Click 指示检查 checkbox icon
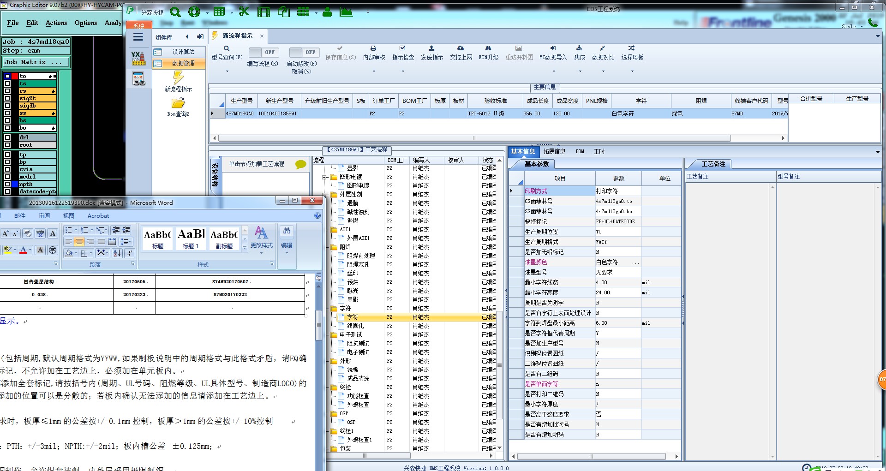This screenshot has height=471, width=886. 402,48
